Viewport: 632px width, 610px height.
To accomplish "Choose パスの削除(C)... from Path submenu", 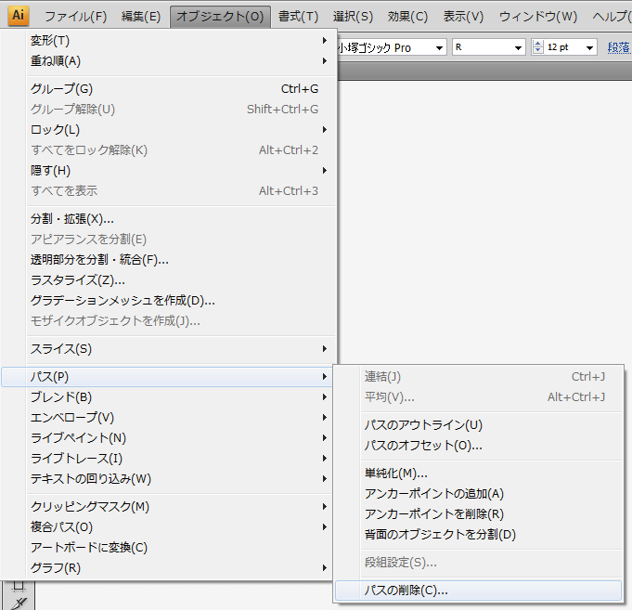I will 406,590.
